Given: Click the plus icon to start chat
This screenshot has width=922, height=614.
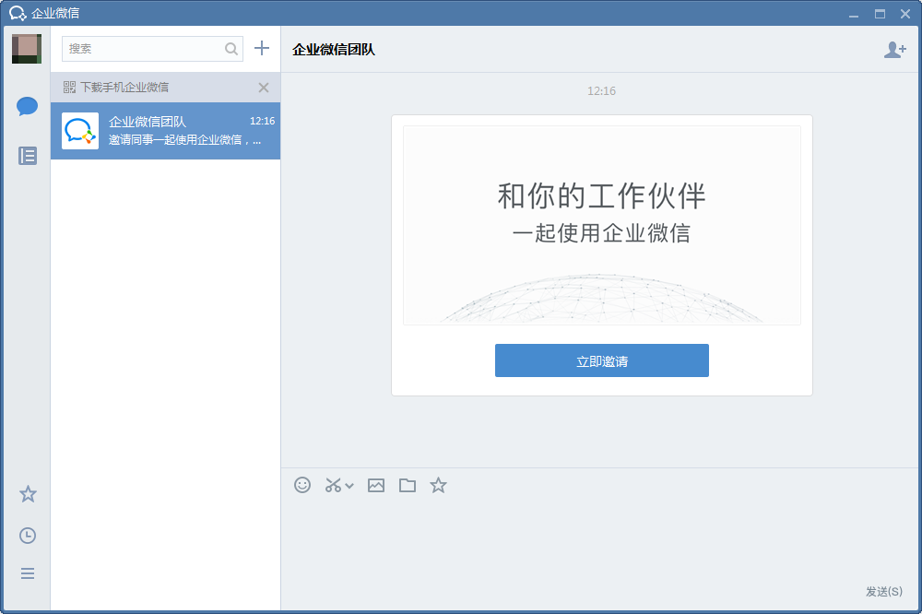Looking at the screenshot, I should (x=262, y=49).
